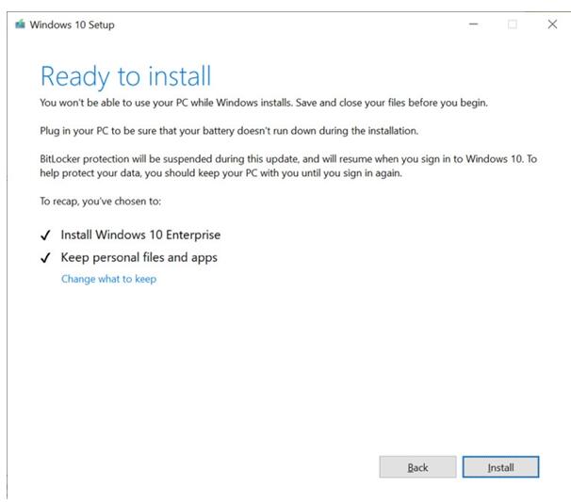This screenshot has height=502, width=571.
Task: Click the You won't be able to use your PC line
Action: tap(264, 103)
